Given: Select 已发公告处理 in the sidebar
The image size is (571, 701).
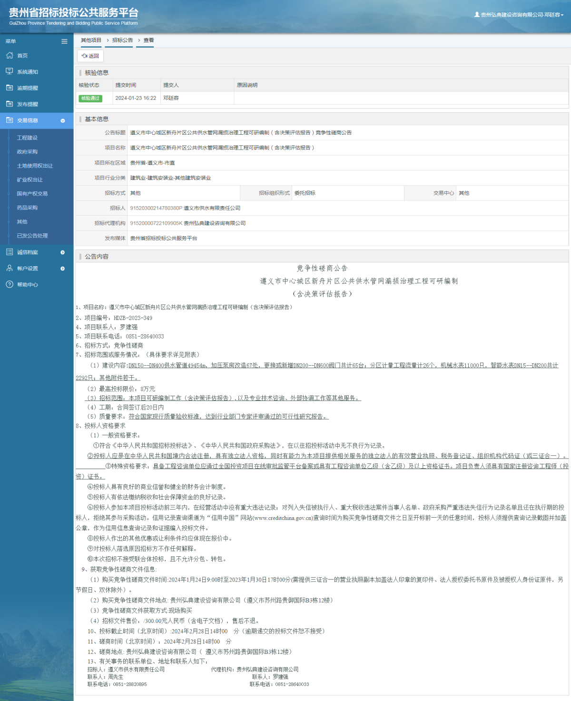Looking at the screenshot, I should click(x=32, y=236).
